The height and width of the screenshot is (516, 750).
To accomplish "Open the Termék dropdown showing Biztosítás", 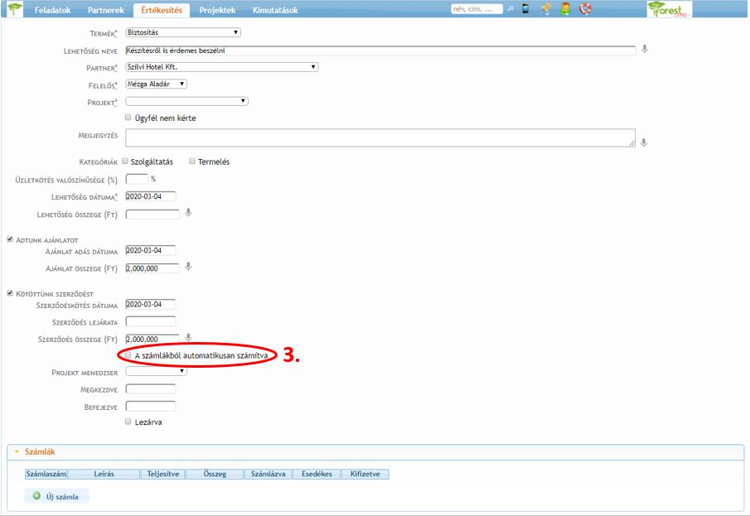I will [183, 32].
